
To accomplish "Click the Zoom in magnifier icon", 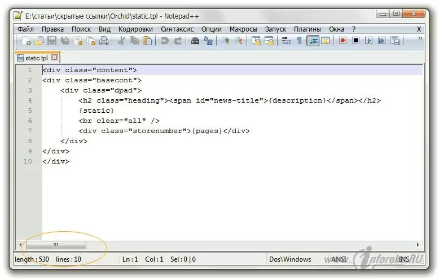I will 226,41.
